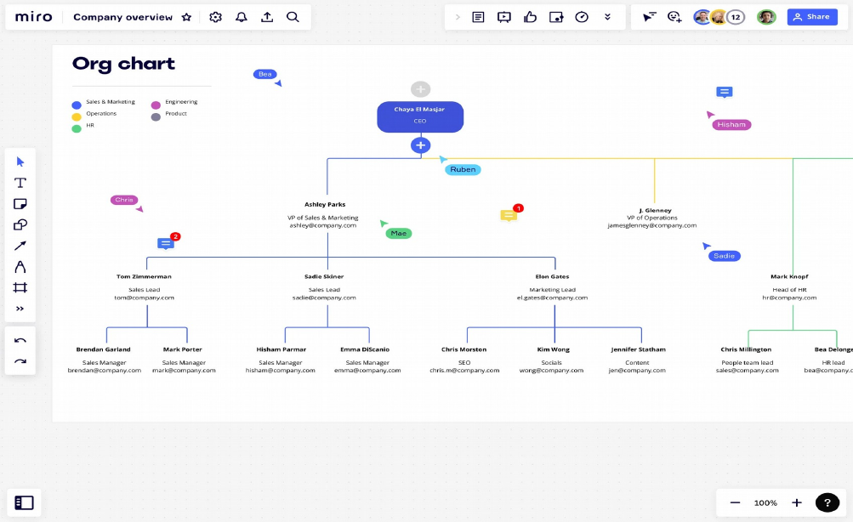This screenshot has width=853, height=522.
Task: Select the Frame tool
Action: point(20,288)
